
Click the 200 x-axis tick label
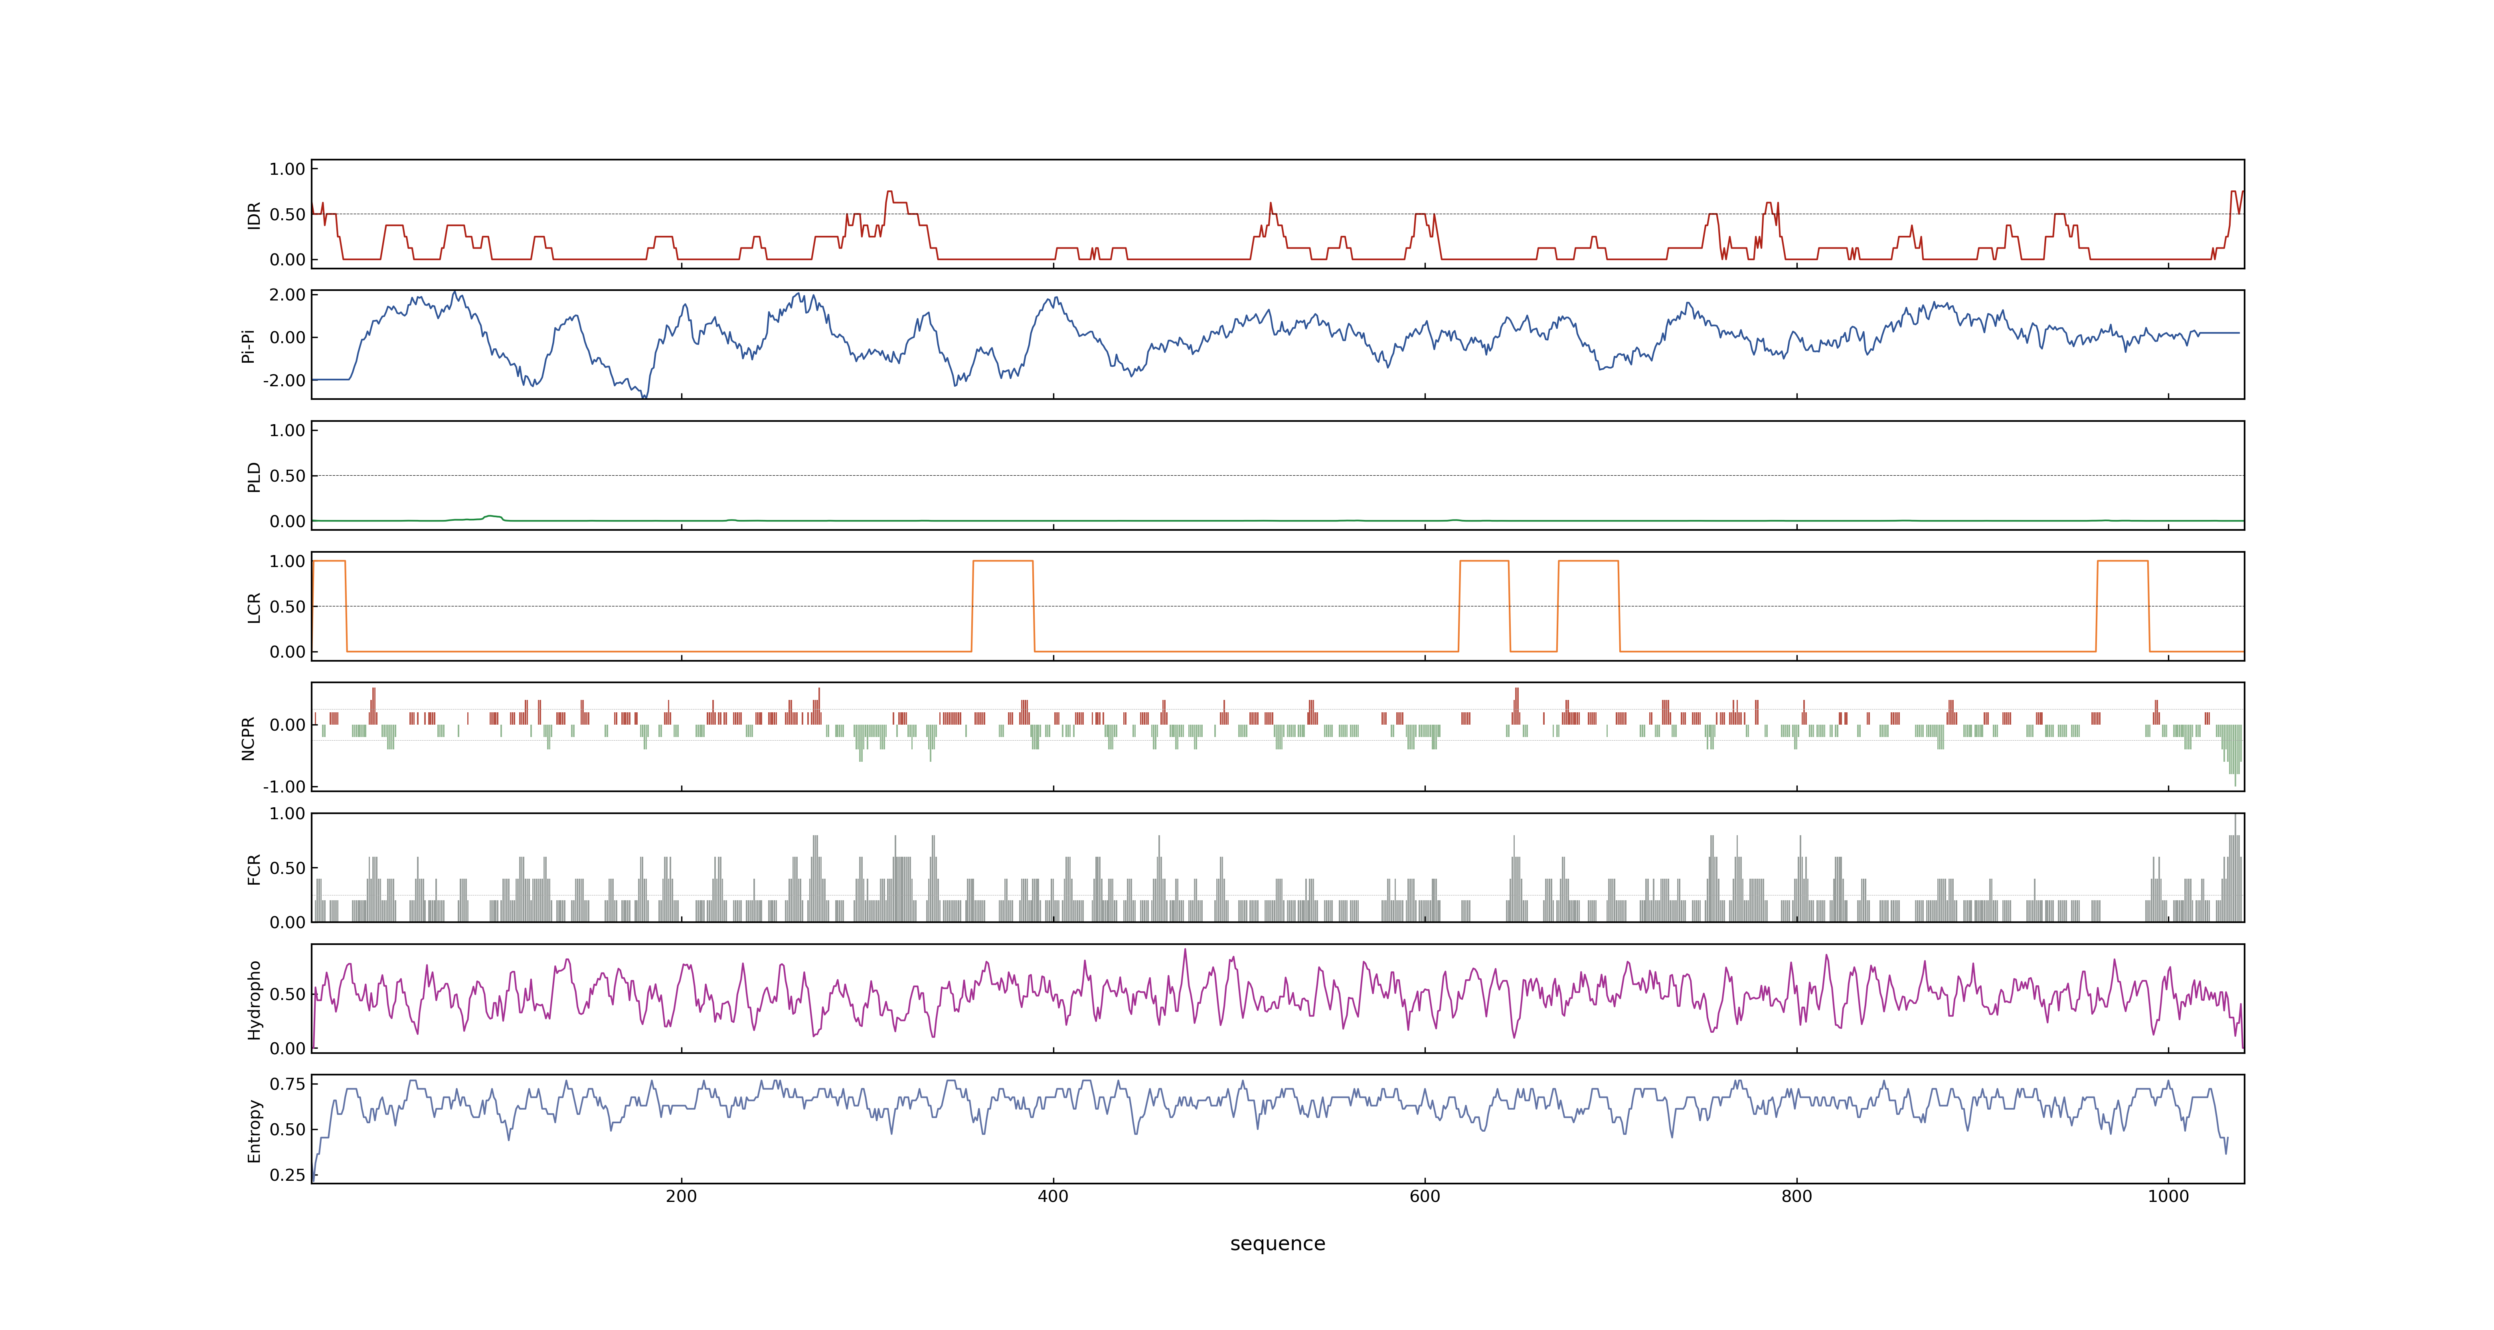682,1196
